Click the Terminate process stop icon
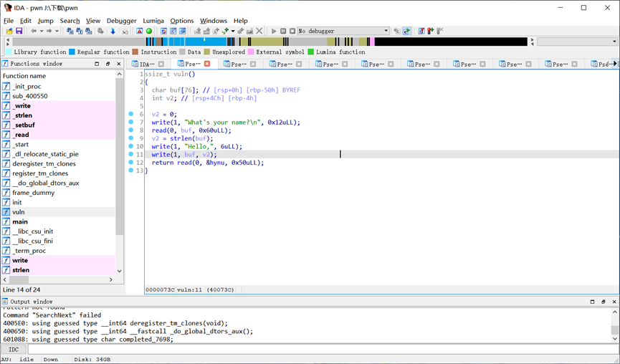The image size is (620, 364). pos(292,32)
